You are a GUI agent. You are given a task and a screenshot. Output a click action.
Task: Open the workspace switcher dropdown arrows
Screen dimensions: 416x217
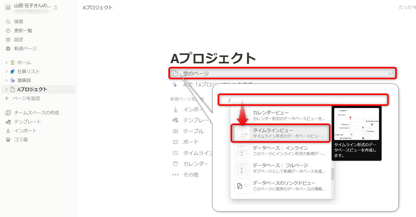click(x=56, y=7)
